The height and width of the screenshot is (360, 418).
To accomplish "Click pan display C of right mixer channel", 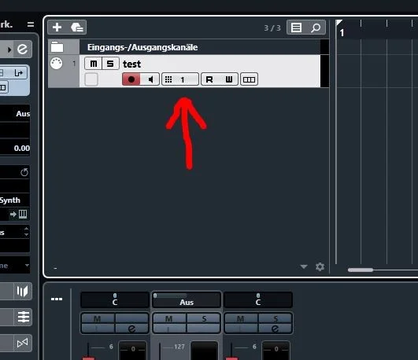I will [258, 299].
